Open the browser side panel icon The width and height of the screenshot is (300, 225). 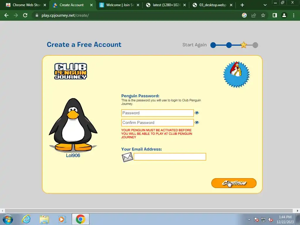click(x=275, y=15)
